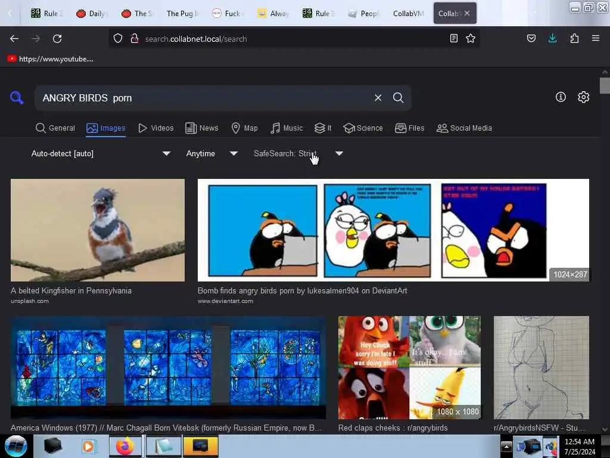Open the extensions puzzle icon

(574, 38)
